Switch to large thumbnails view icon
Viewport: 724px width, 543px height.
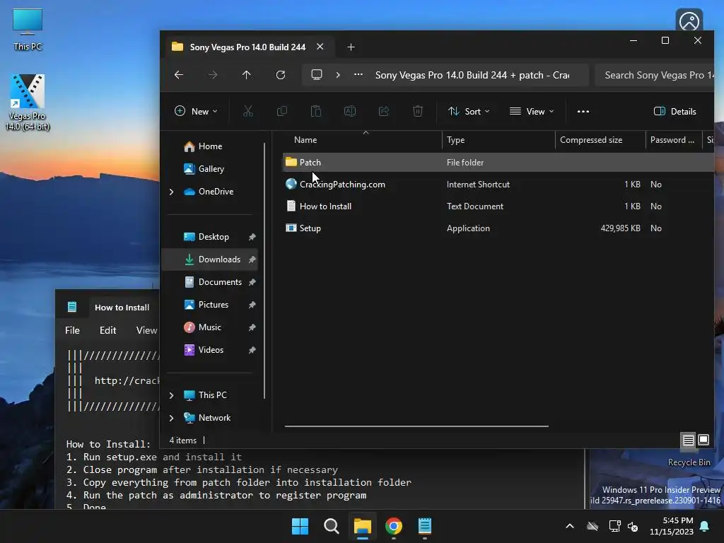click(703, 440)
